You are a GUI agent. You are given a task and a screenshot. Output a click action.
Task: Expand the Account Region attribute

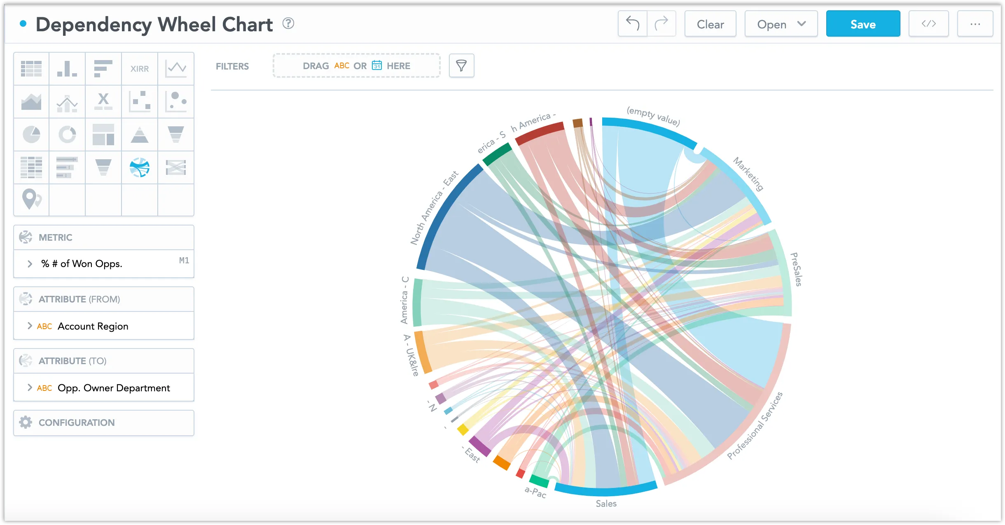pyautogui.click(x=30, y=326)
